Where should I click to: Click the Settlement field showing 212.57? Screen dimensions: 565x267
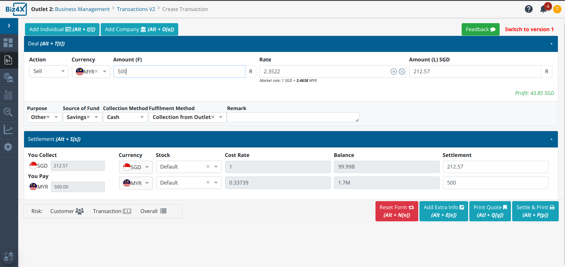coord(495,167)
